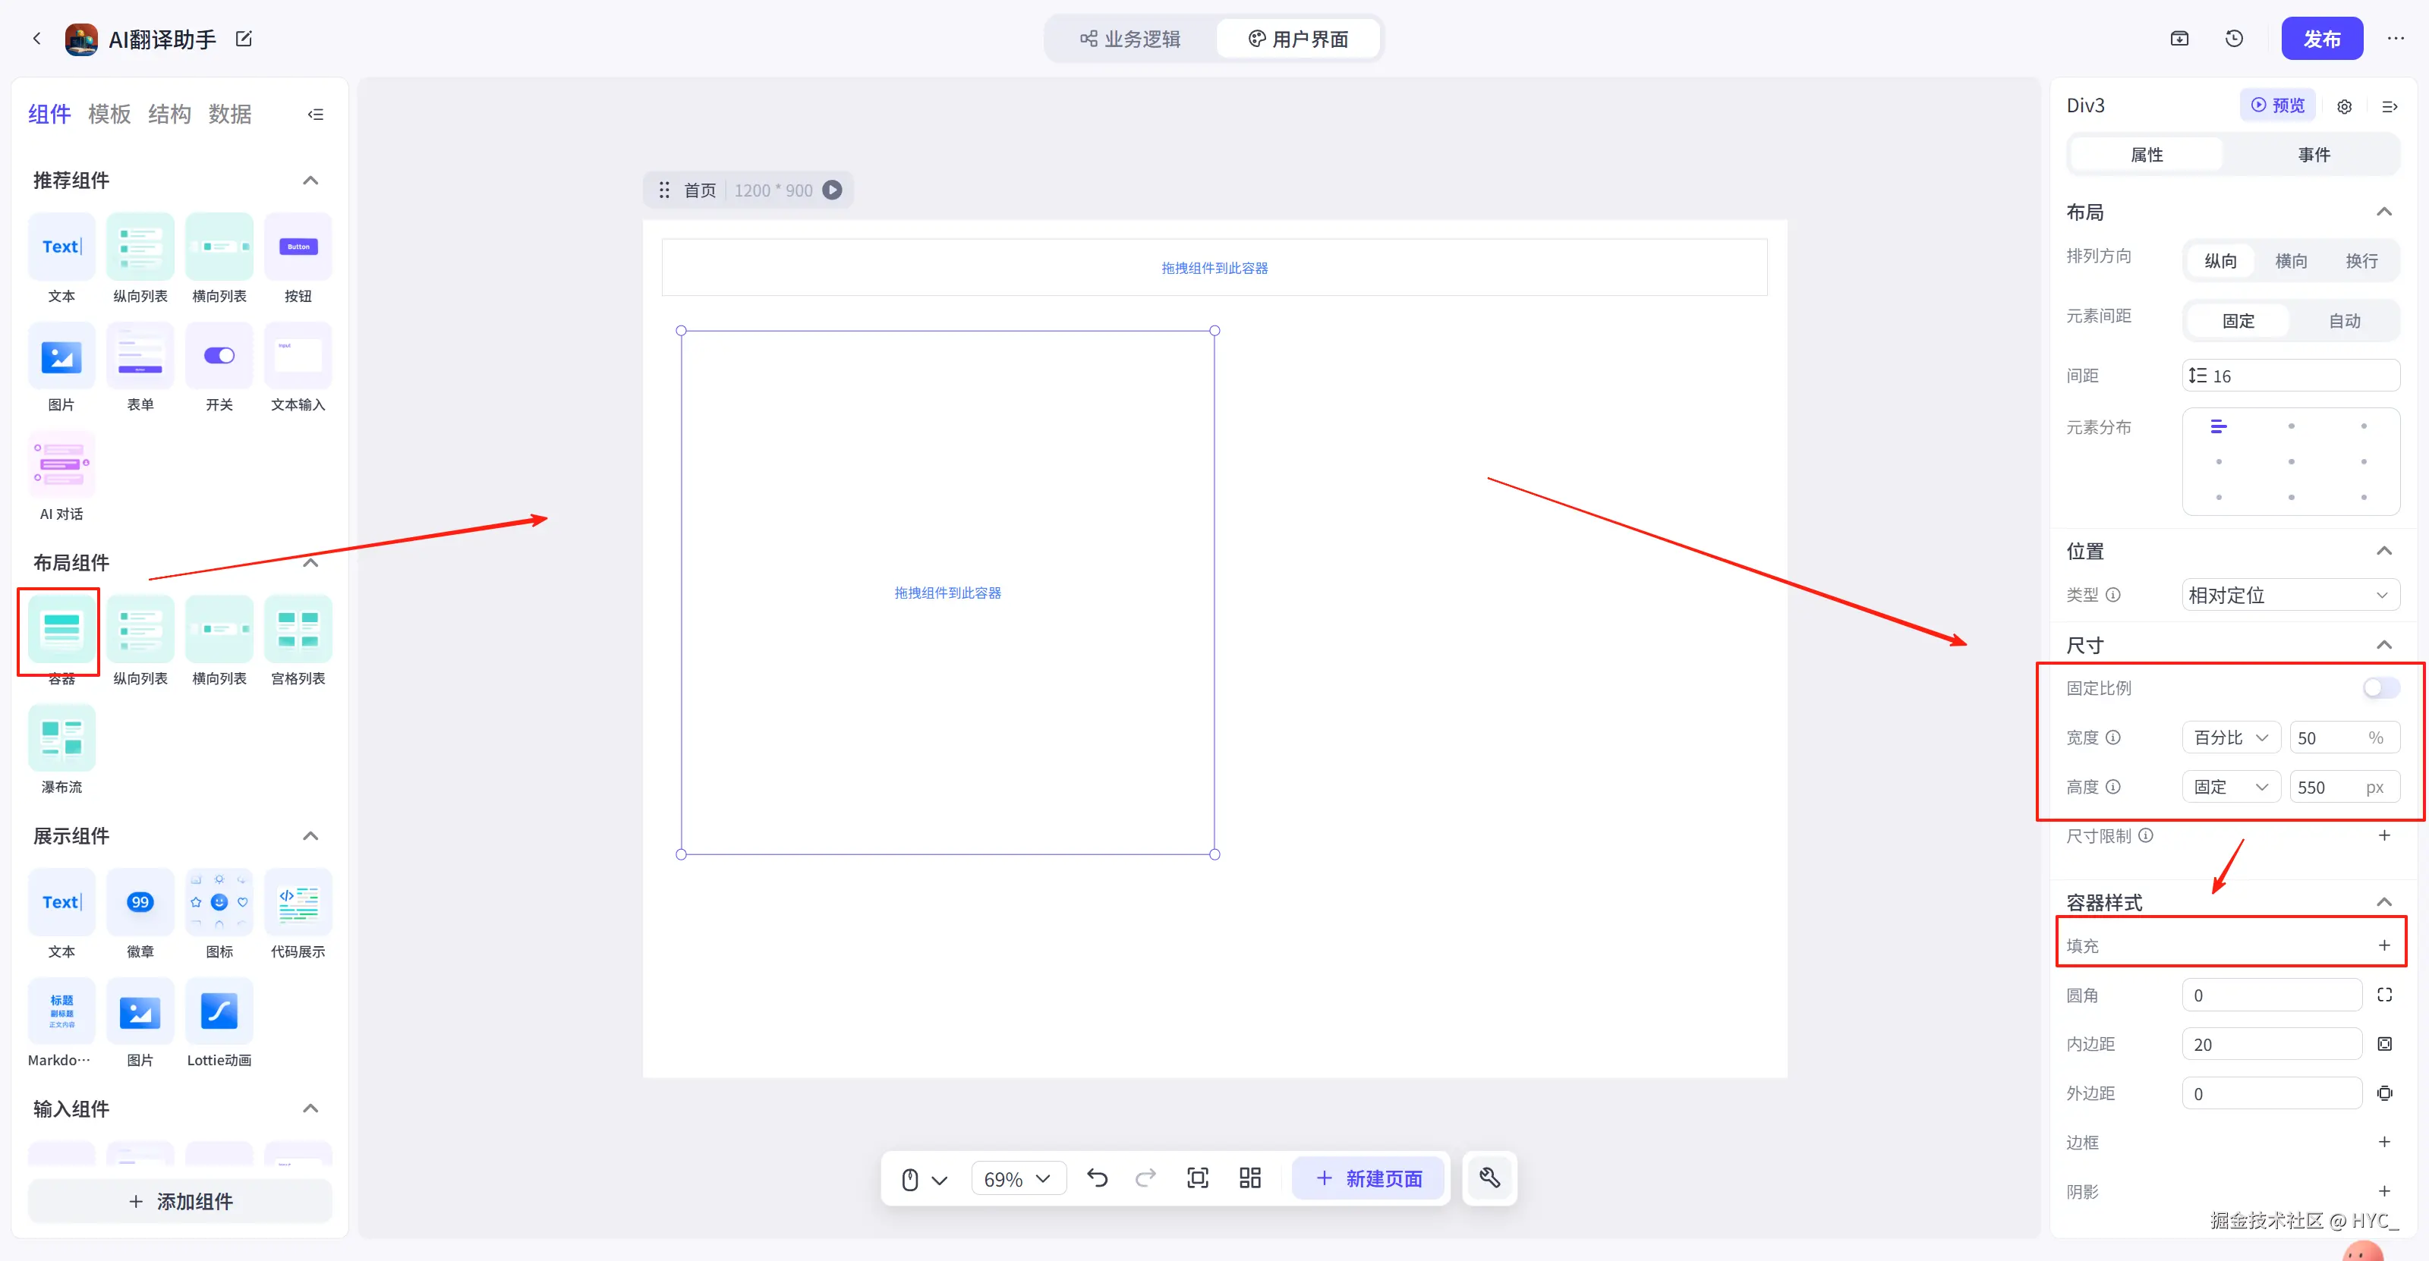Select the 图标 icon component
Screen dimensions: 2429x1261
(x=219, y=914)
